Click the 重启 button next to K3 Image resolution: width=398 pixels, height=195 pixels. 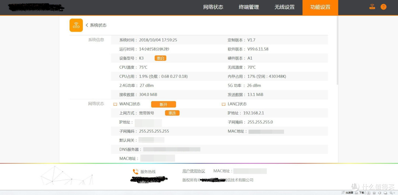tap(160, 58)
